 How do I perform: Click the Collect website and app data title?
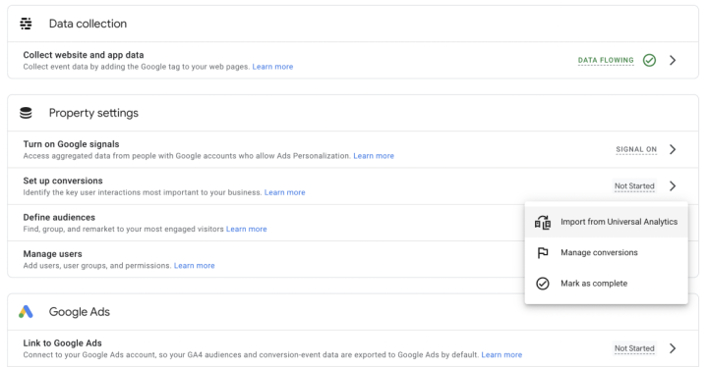click(84, 55)
